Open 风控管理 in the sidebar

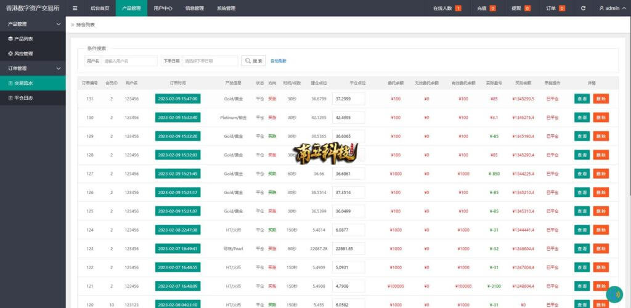click(33, 54)
